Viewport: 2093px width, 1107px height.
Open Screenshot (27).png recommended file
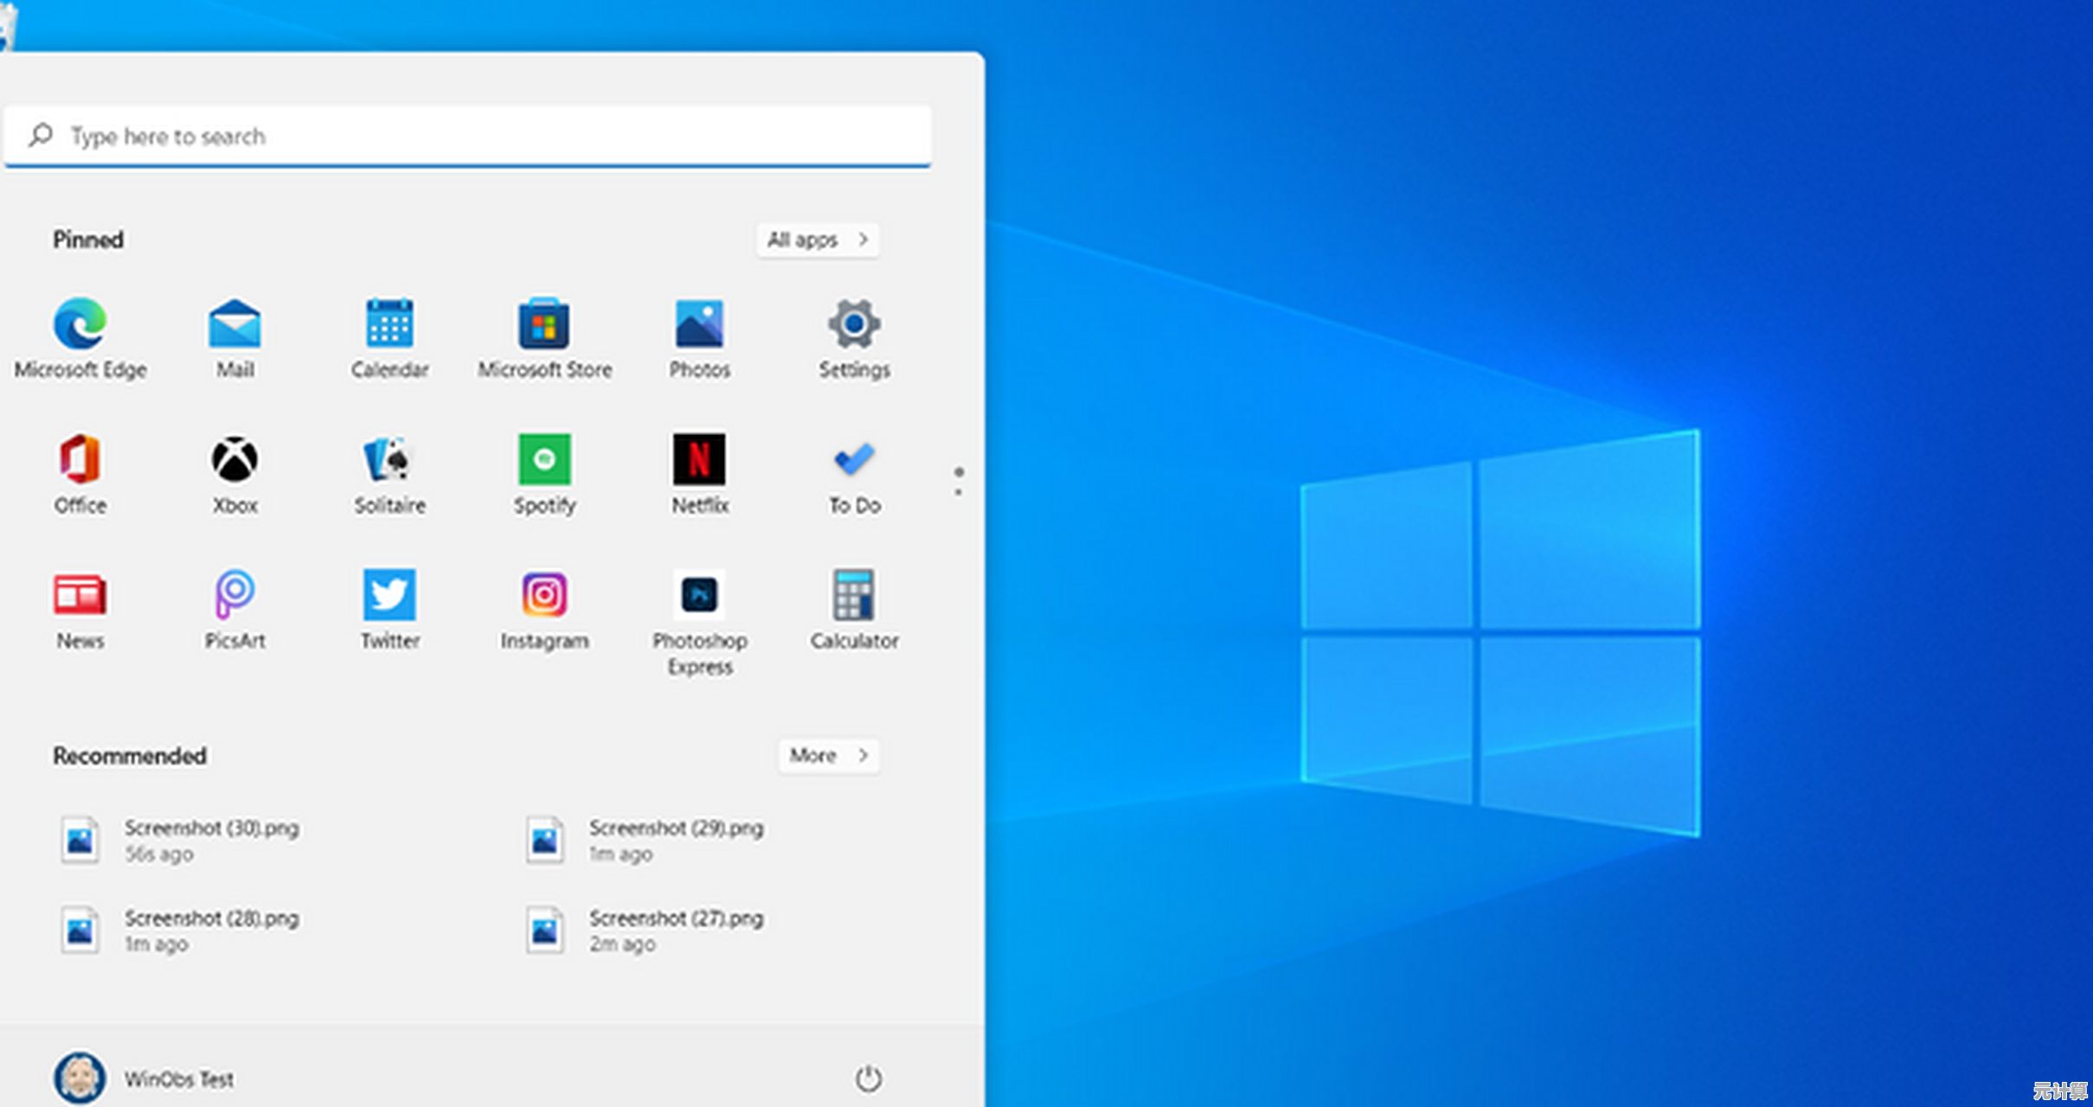(645, 930)
